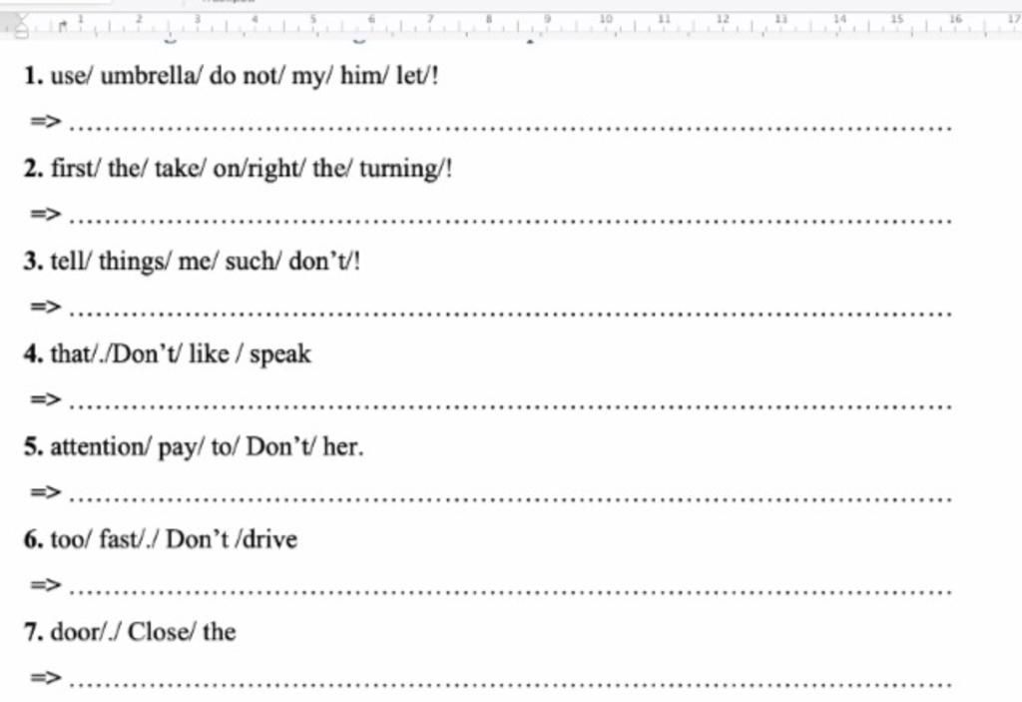Click the word "speak" in question 4
Image resolution: width=1022 pixels, height=702 pixels.
click(x=280, y=354)
